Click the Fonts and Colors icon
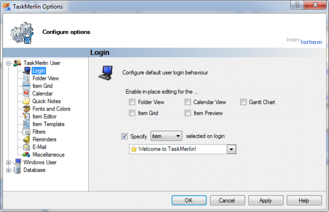Image resolution: width=329 pixels, height=212 pixels. pyautogui.click(x=26, y=109)
